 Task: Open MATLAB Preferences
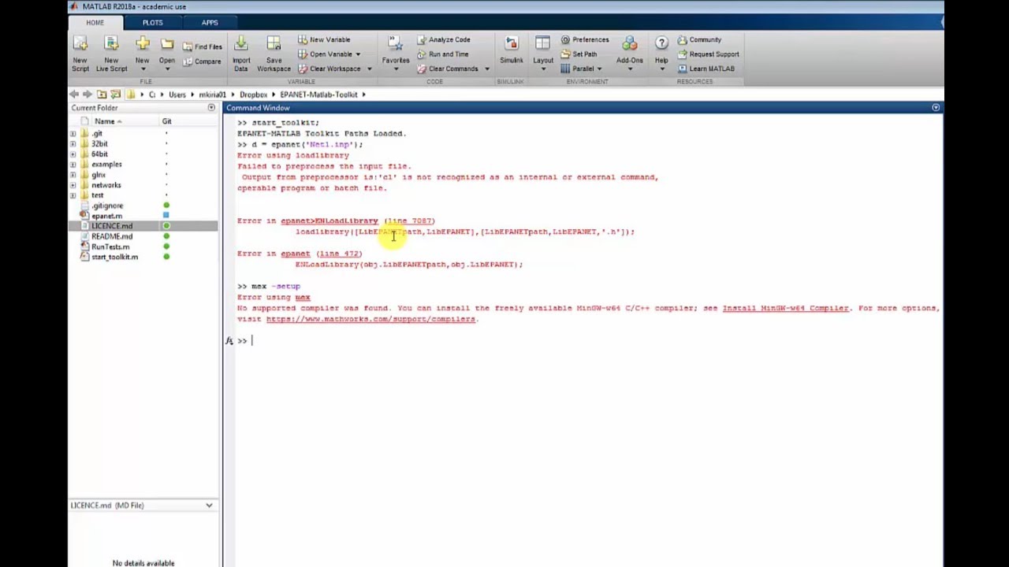coord(584,39)
